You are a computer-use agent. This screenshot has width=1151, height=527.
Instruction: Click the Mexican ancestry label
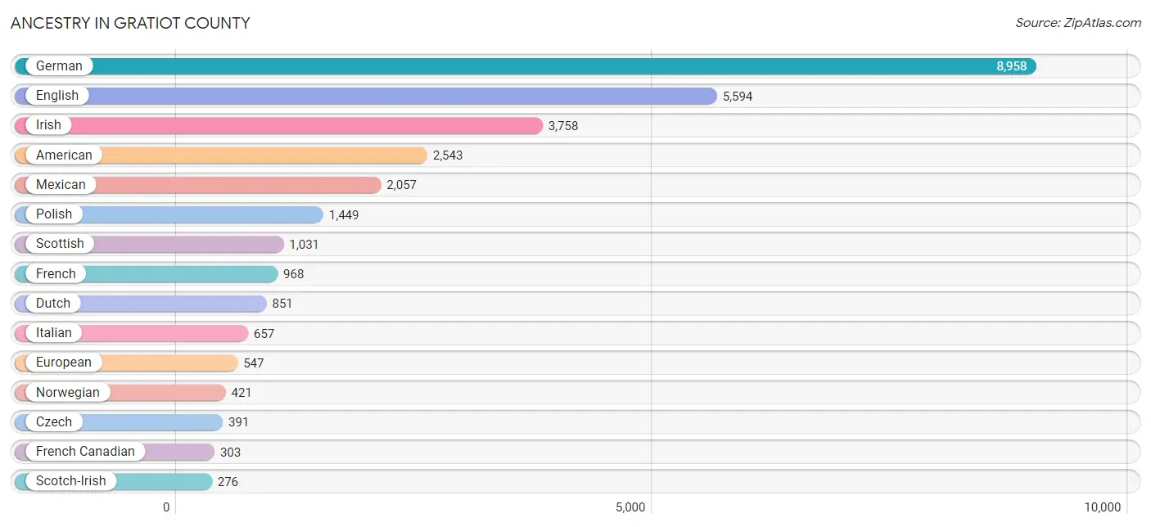coord(61,185)
